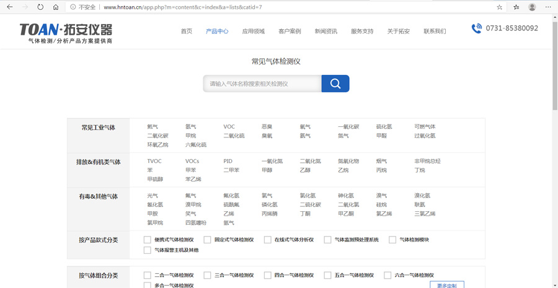The image size is (558, 288).
Task: Click the phone icon beside 0731-85380092
Action: pos(477,28)
